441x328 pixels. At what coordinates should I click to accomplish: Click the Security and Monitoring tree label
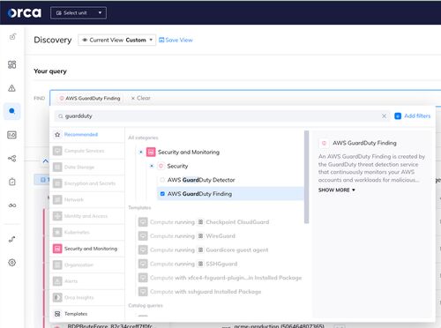[x=189, y=152]
